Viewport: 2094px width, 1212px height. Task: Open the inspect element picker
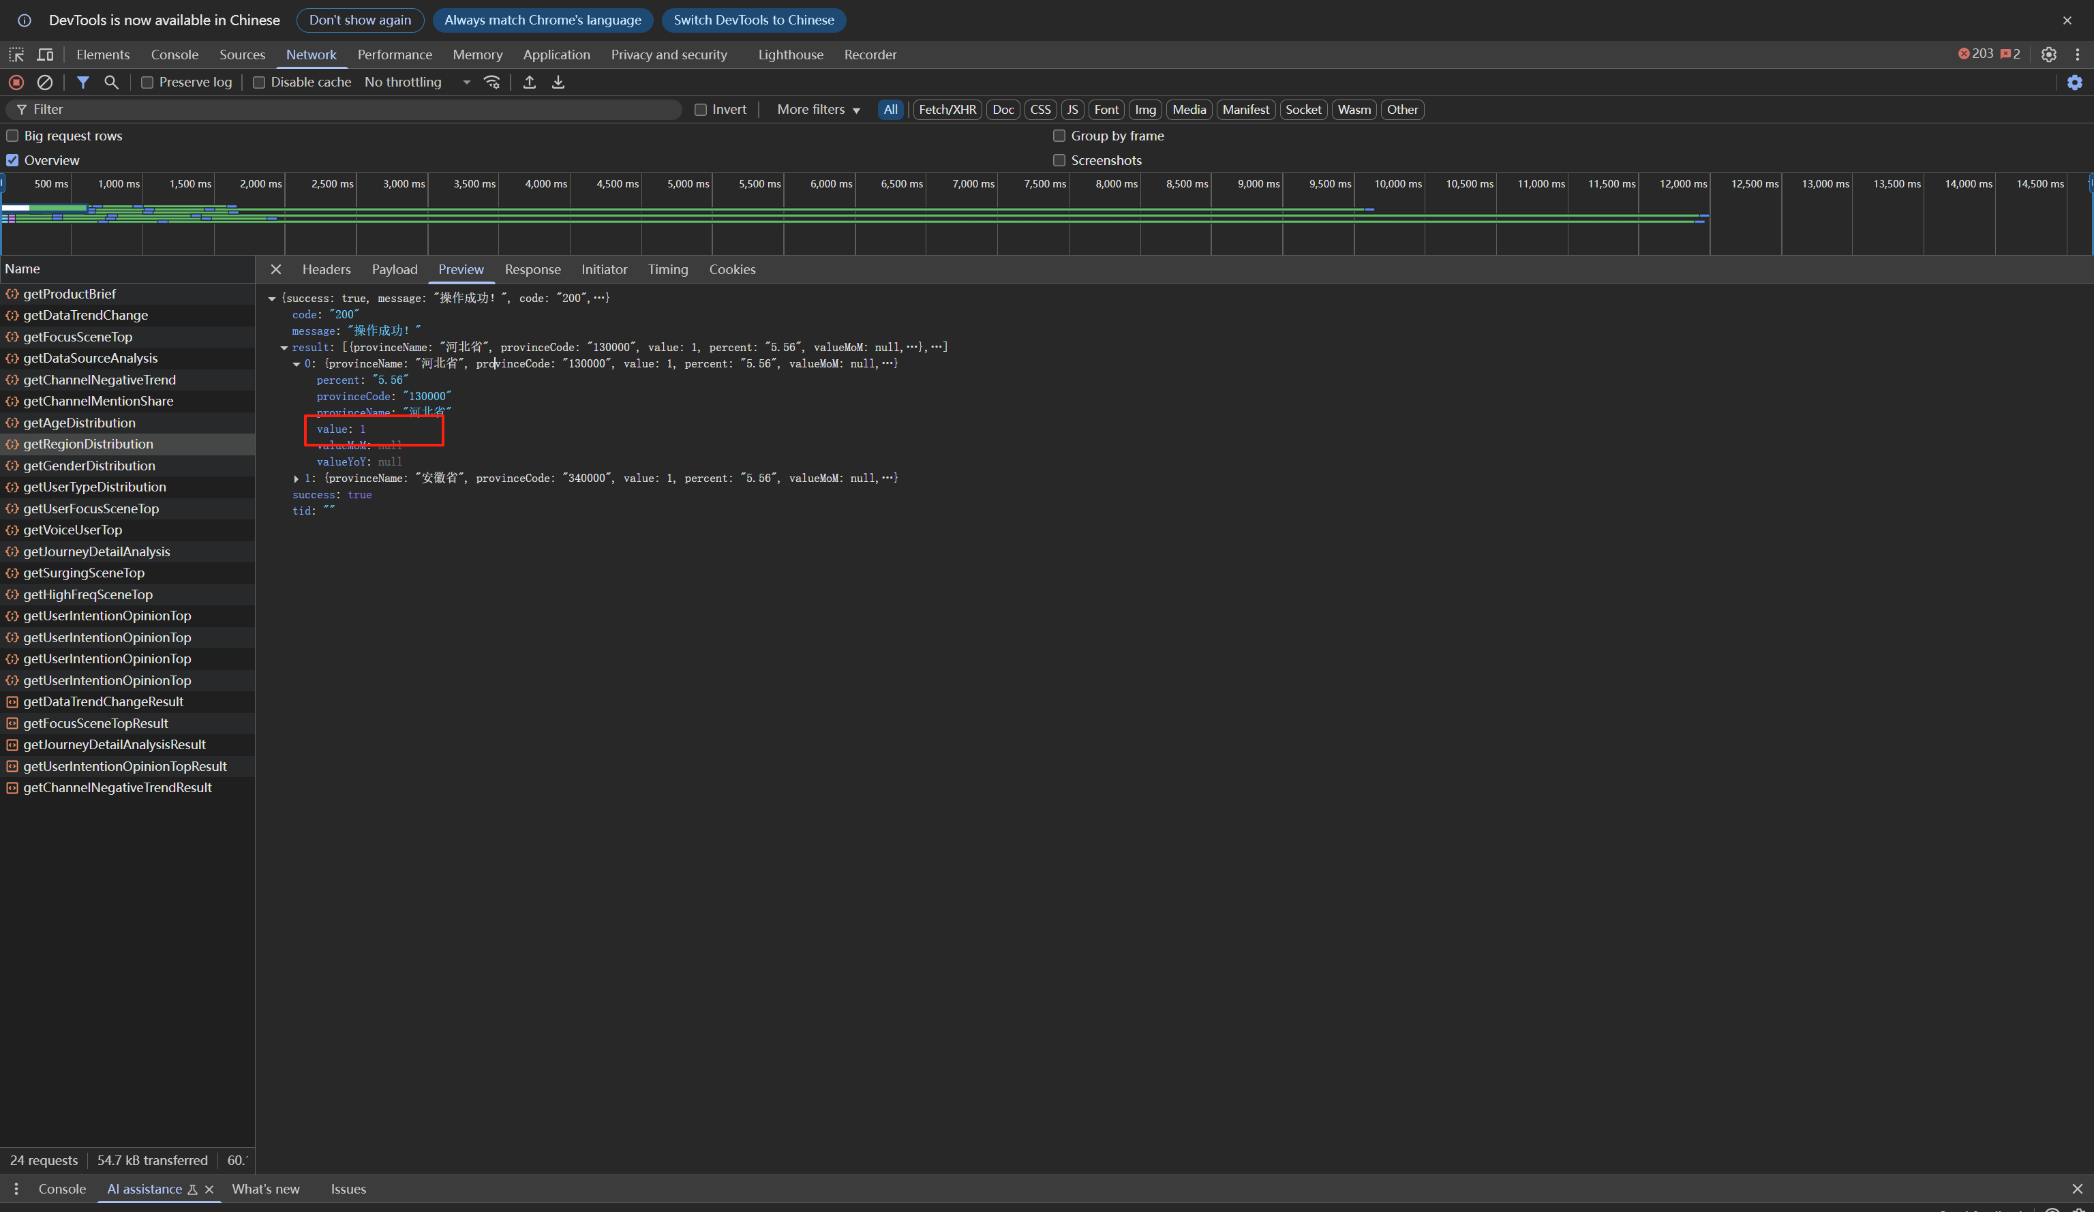tap(16, 55)
